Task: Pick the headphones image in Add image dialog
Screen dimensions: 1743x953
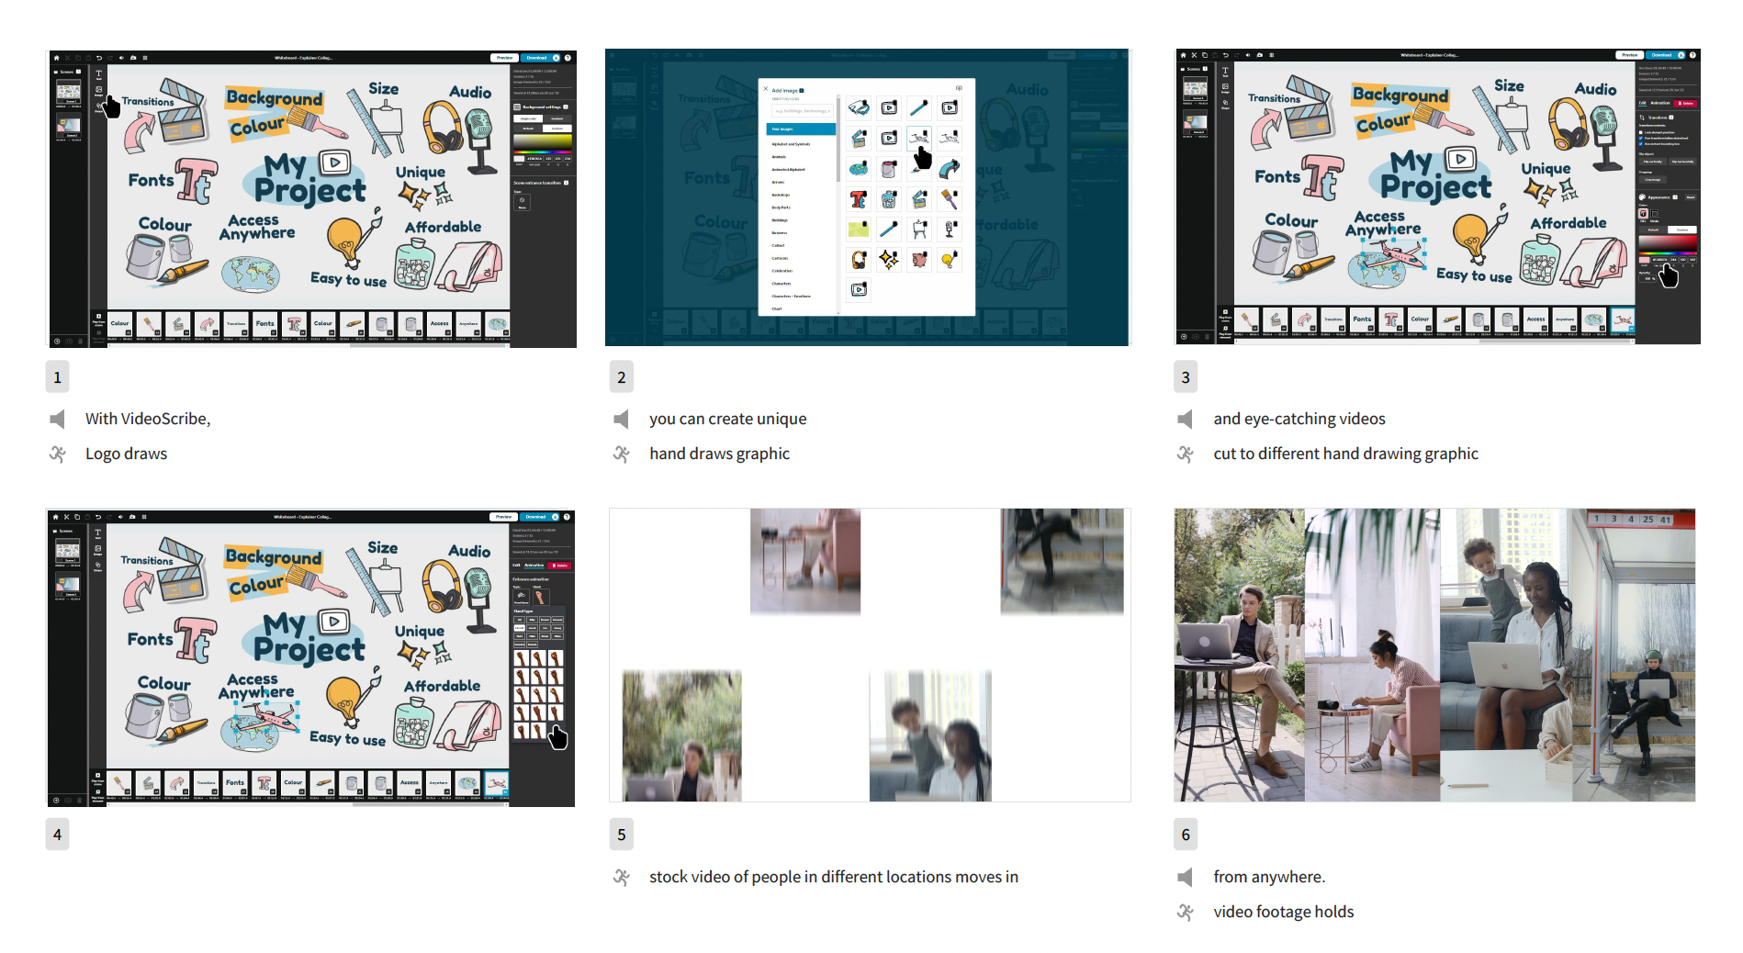Action: click(859, 259)
